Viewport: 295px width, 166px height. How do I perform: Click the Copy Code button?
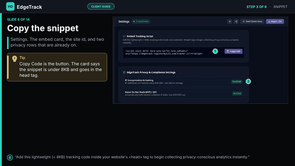(x=233, y=51)
